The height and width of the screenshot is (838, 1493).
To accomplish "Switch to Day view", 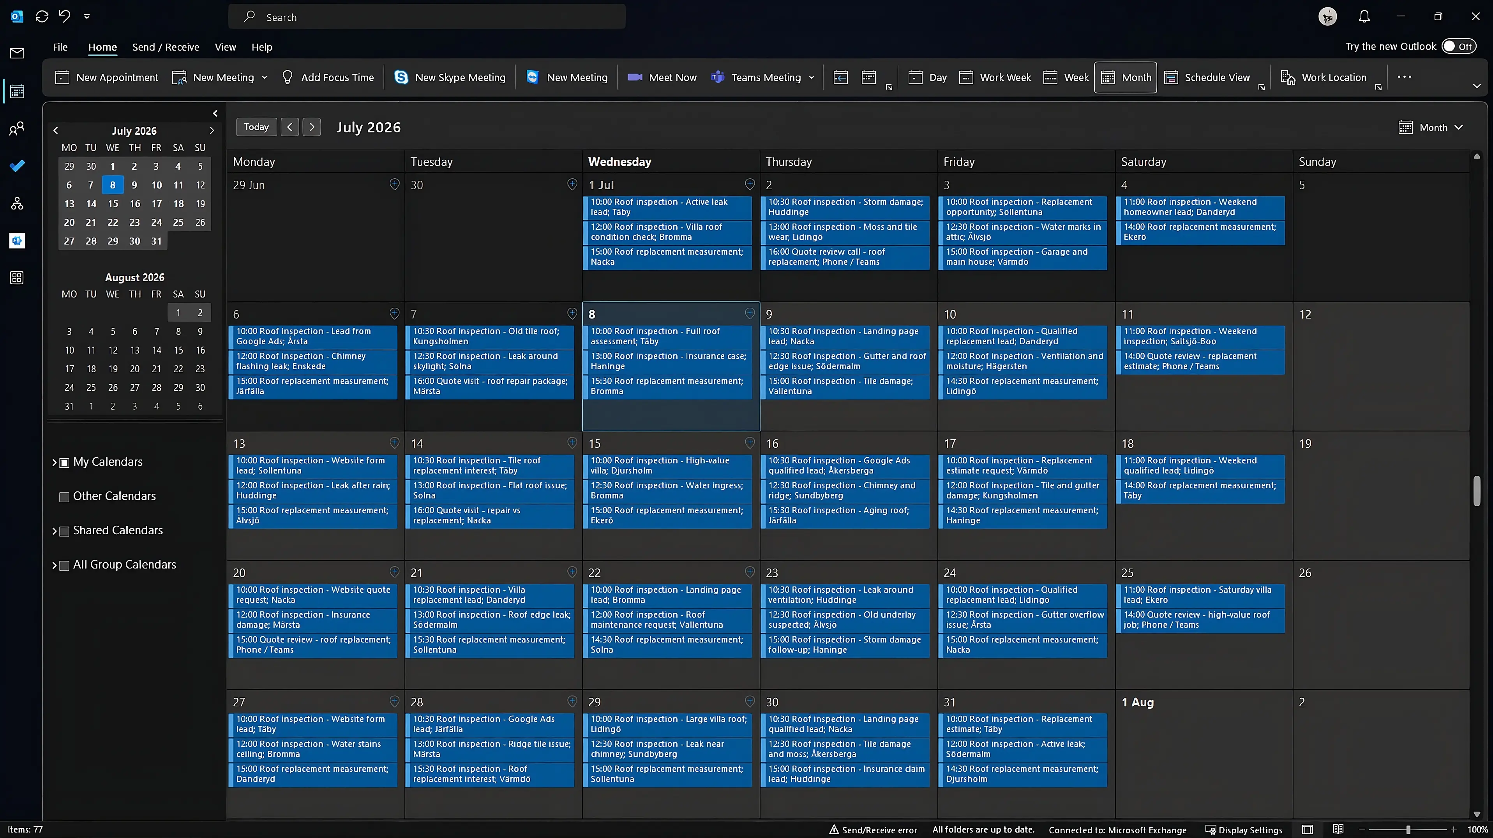I will pyautogui.click(x=927, y=77).
